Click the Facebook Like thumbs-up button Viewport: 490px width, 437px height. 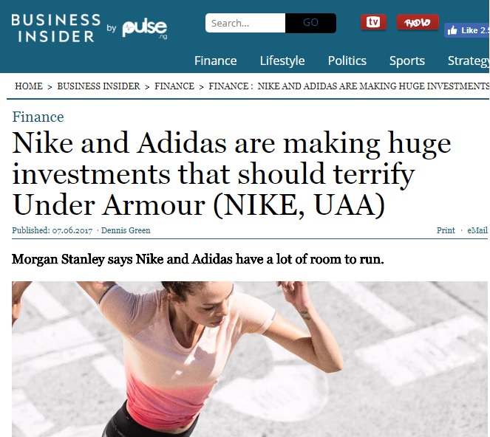[x=467, y=30]
